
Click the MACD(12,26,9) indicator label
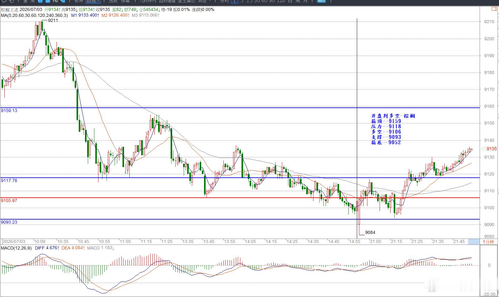point(16,248)
